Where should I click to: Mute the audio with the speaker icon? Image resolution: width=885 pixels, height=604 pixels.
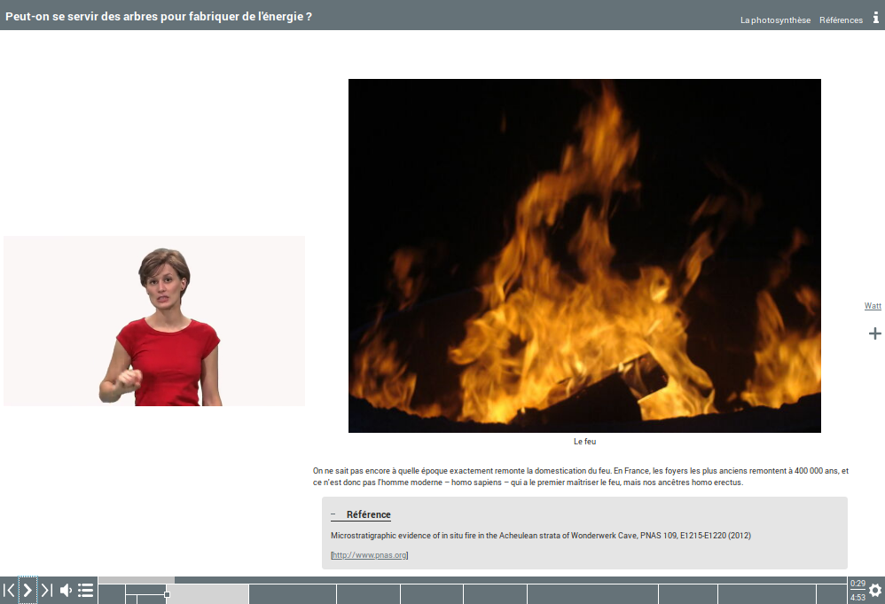[x=66, y=591]
